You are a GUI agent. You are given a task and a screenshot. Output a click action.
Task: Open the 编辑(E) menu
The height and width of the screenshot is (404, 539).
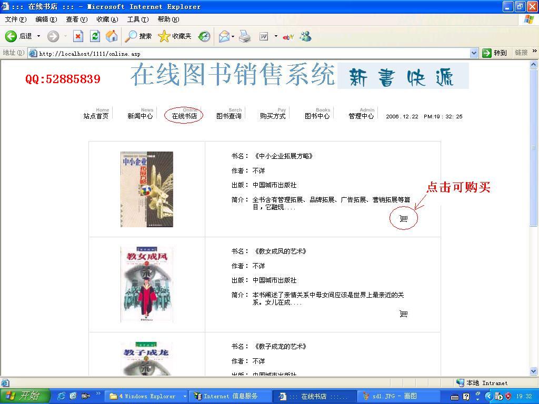pos(46,19)
